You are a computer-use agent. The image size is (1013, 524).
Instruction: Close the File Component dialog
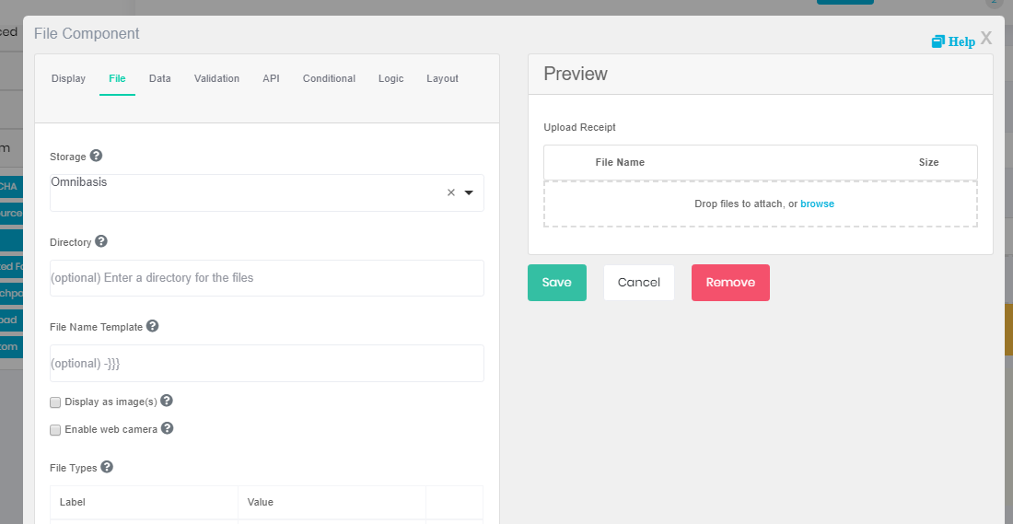[x=986, y=38]
